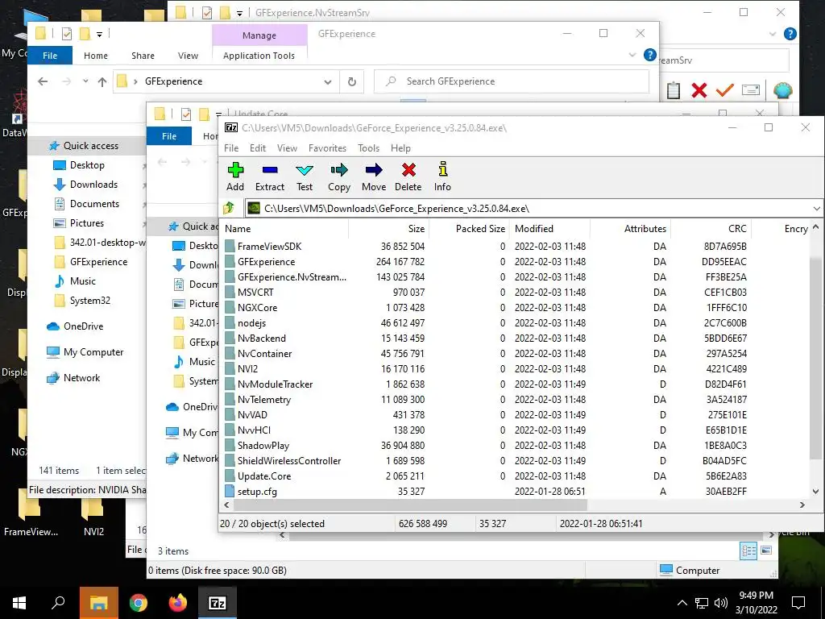Screen dimensions: 825x619
Task: Sort by the Packed Size column header
Action: [x=470, y=228]
